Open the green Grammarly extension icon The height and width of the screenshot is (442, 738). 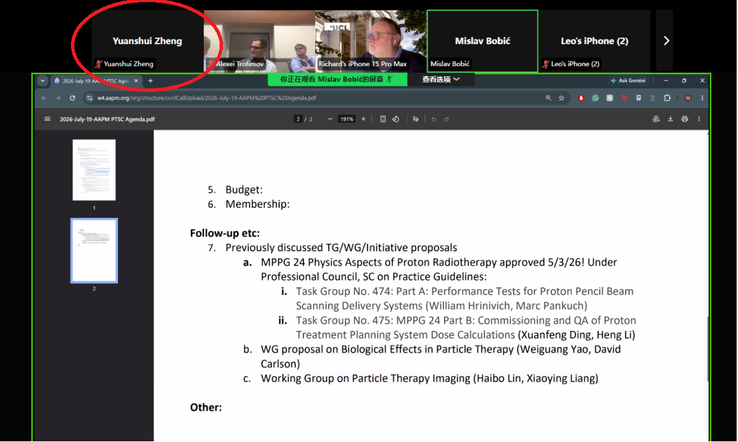595,98
